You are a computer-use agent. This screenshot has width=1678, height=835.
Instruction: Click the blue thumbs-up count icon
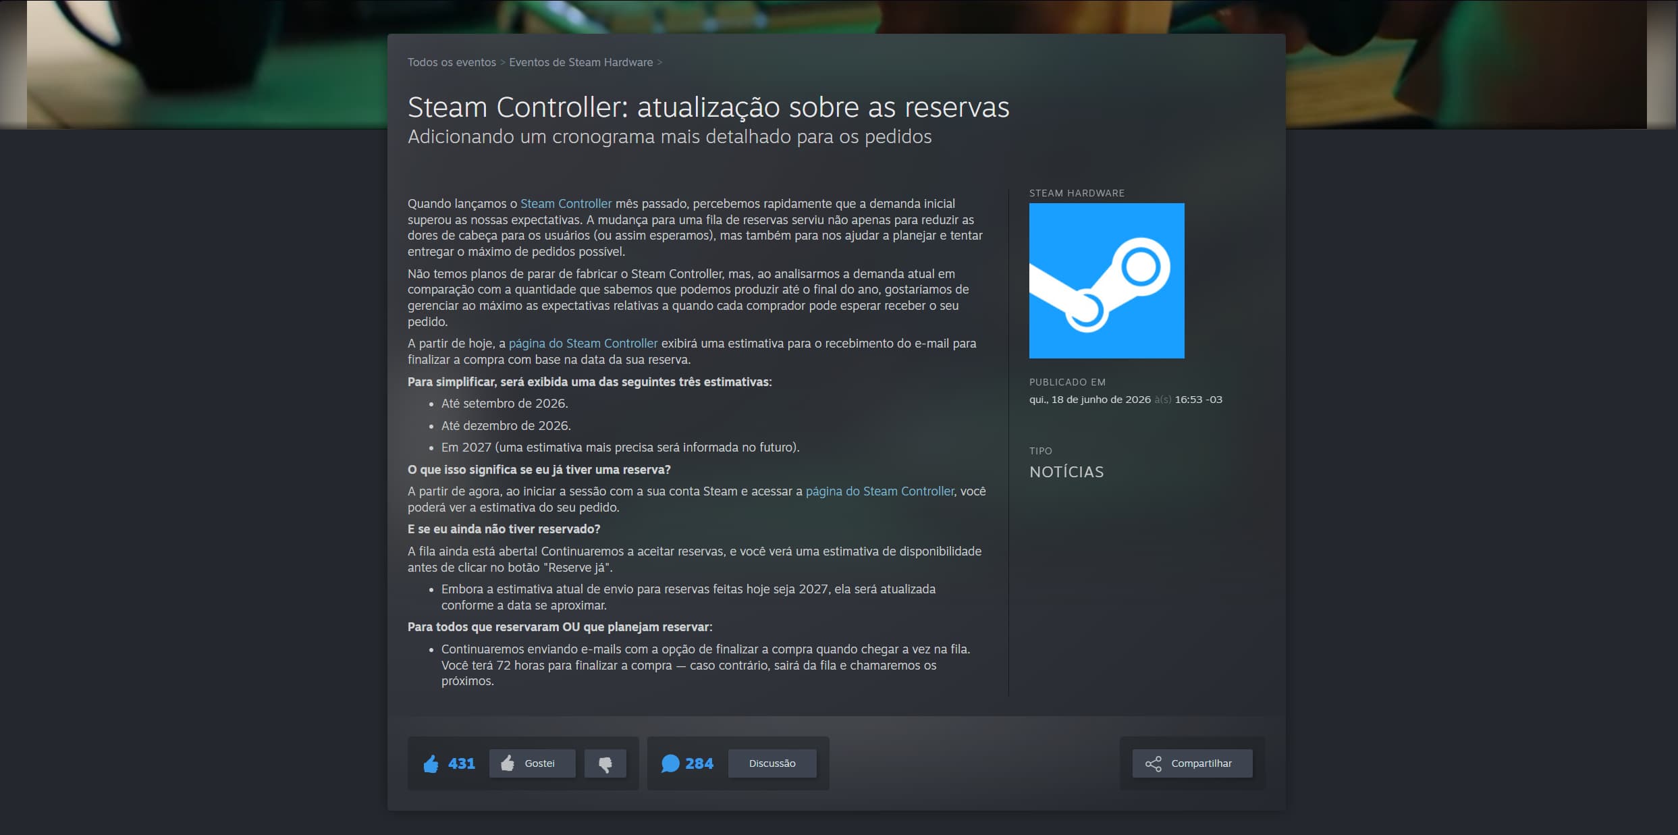(431, 763)
